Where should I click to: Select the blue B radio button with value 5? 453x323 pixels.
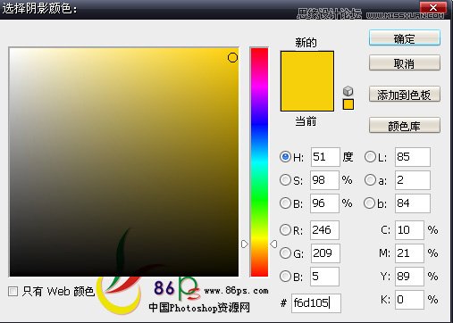285,277
